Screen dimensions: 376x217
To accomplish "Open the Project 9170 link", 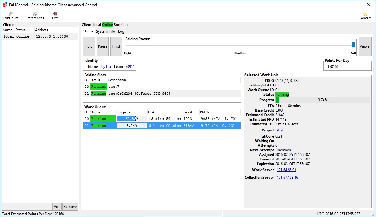I will click(x=280, y=130).
